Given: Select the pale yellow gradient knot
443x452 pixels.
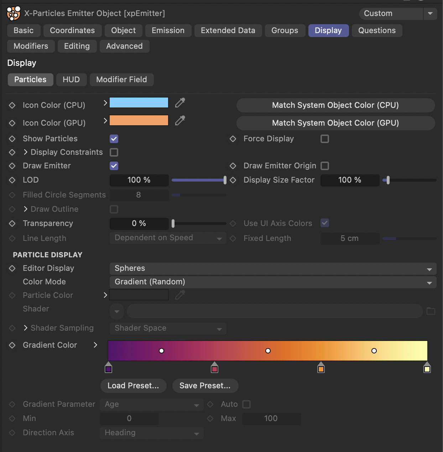Looking at the screenshot, I should coord(427,368).
